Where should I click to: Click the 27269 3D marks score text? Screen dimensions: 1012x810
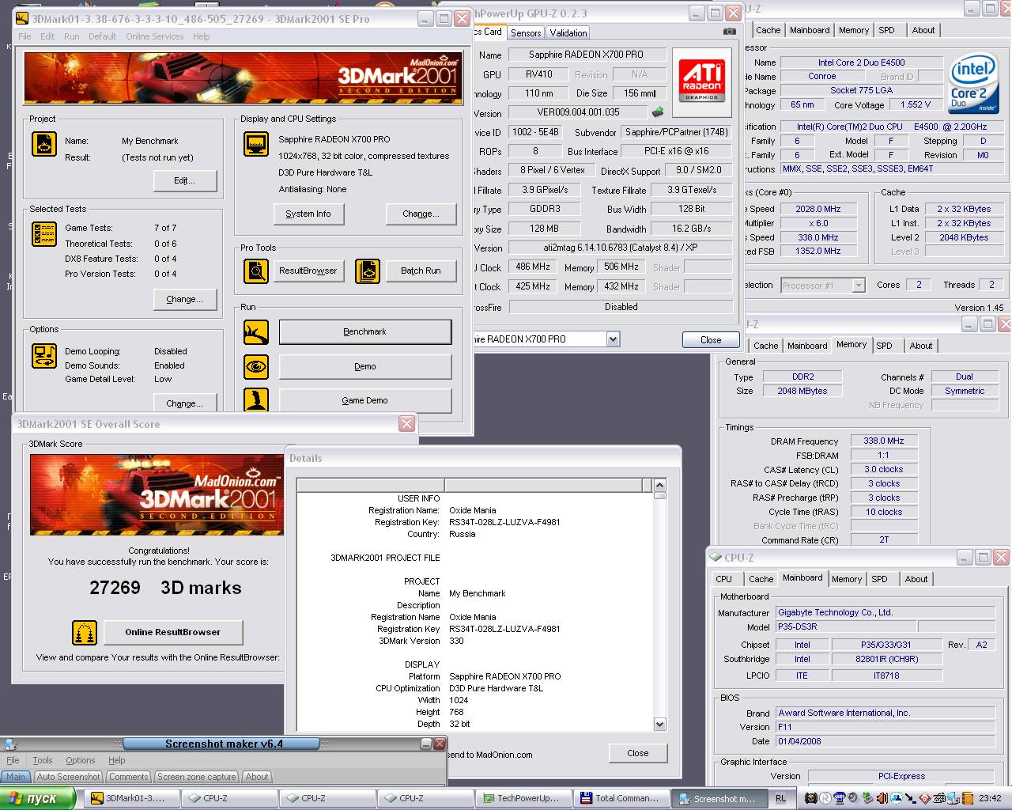(x=165, y=588)
